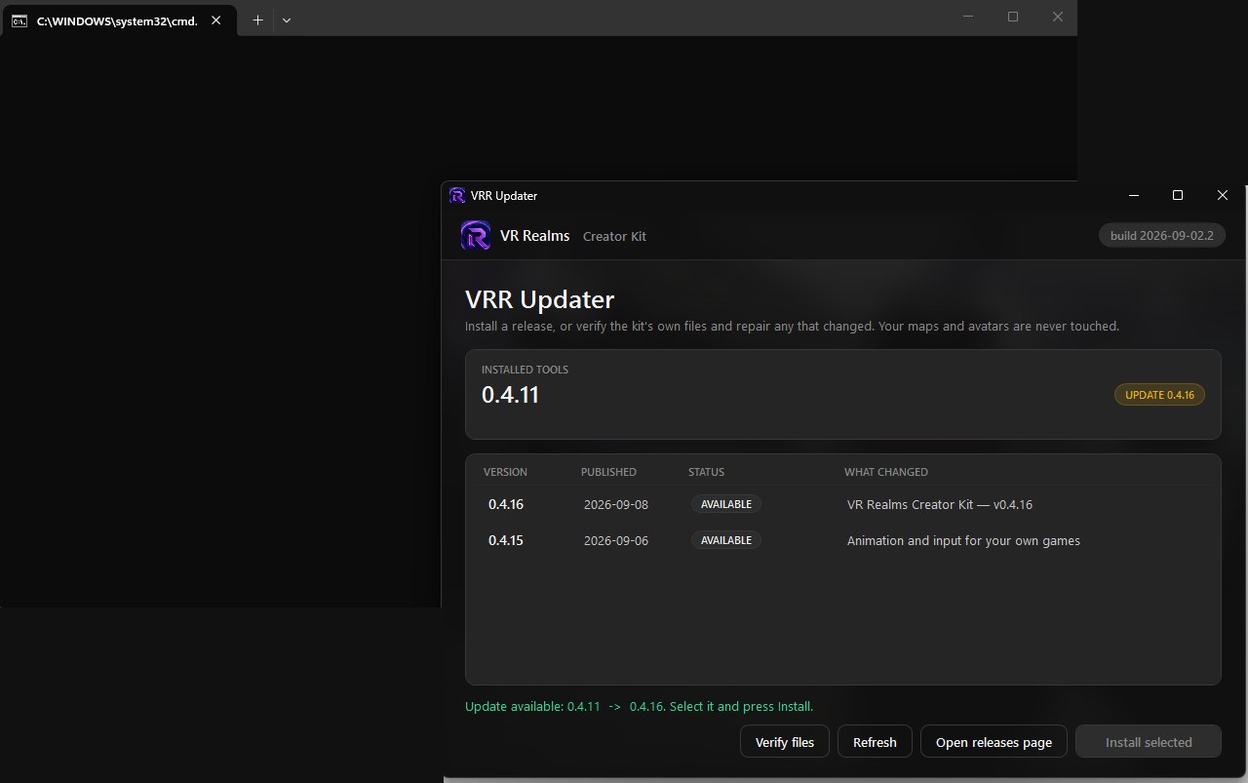Click "Animation and input for your own games"
The image size is (1248, 783).
point(963,540)
